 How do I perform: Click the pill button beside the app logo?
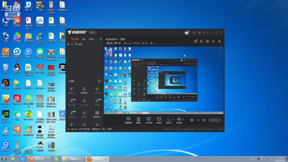[93, 32]
